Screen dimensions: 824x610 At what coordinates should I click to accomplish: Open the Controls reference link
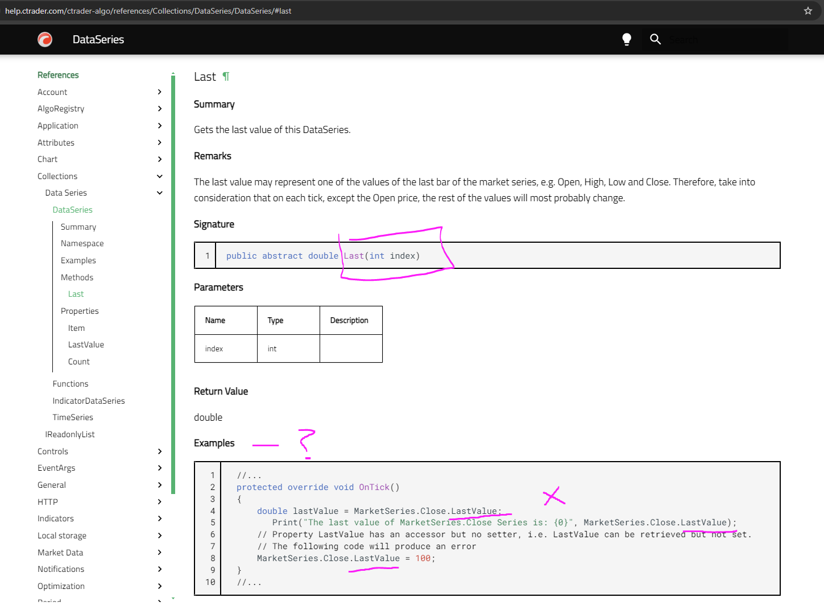53,451
